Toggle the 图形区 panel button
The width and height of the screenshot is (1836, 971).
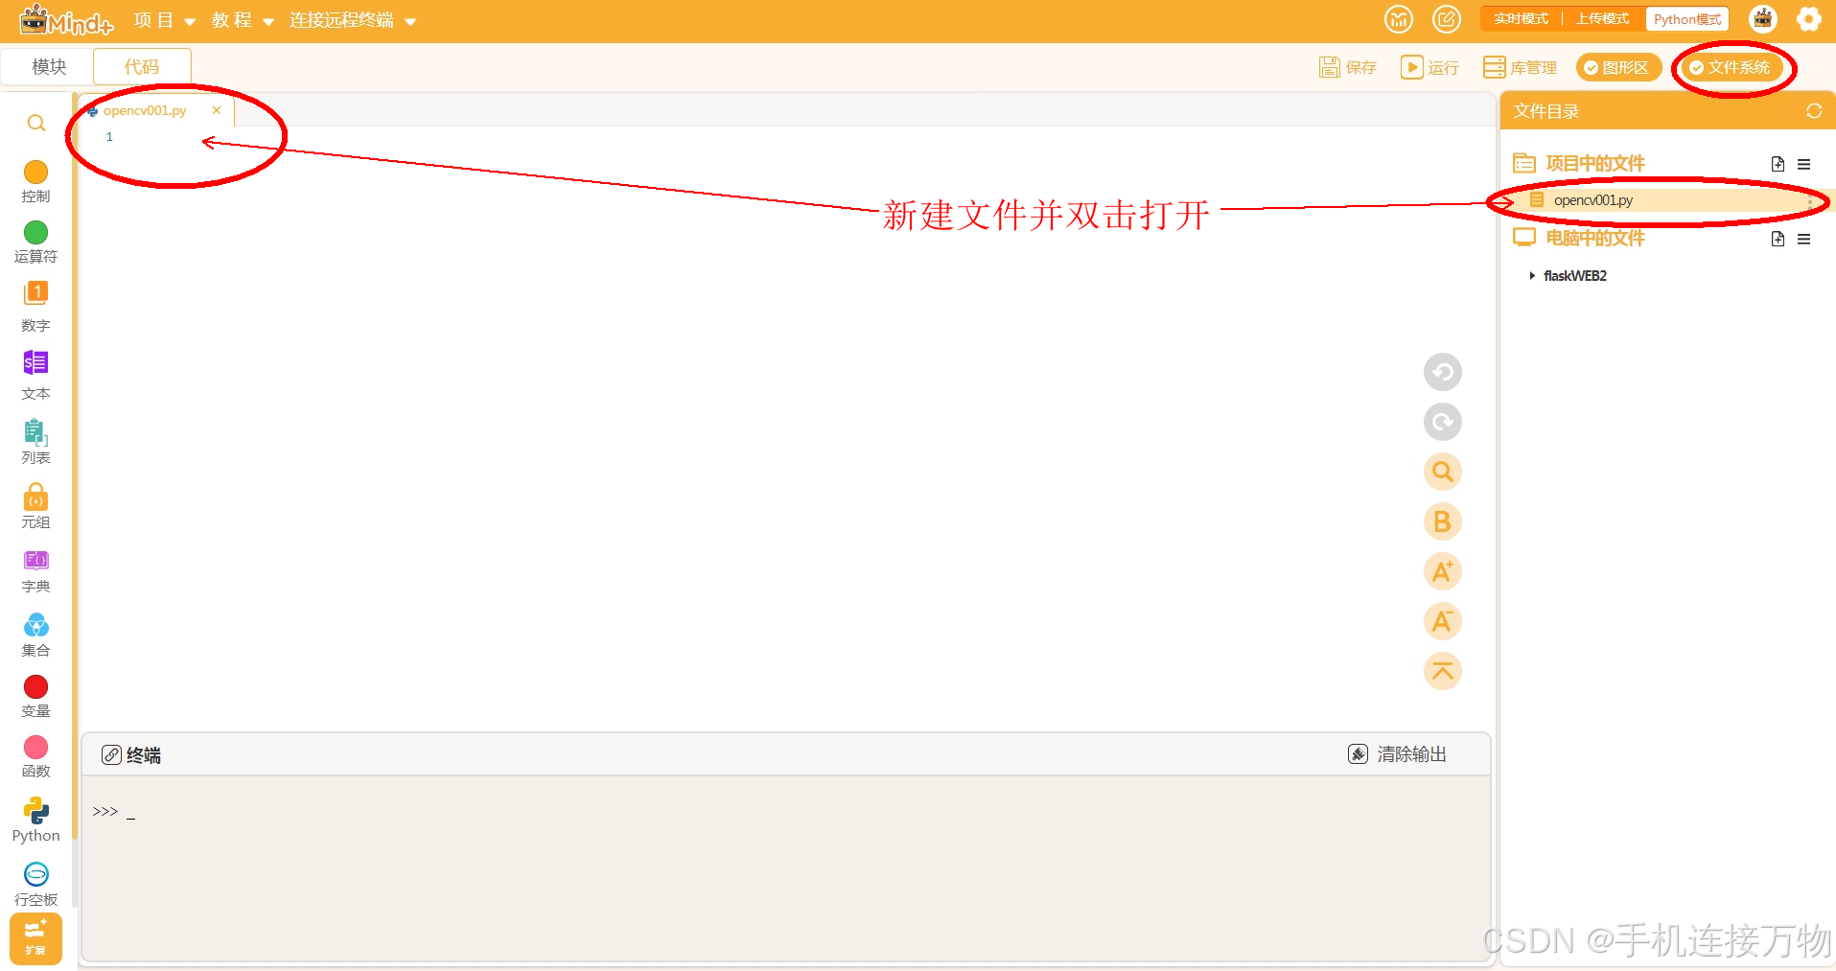point(1617,67)
